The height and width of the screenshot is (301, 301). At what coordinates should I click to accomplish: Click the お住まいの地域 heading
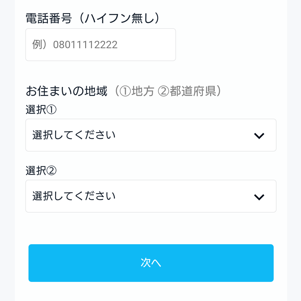tap(67, 91)
